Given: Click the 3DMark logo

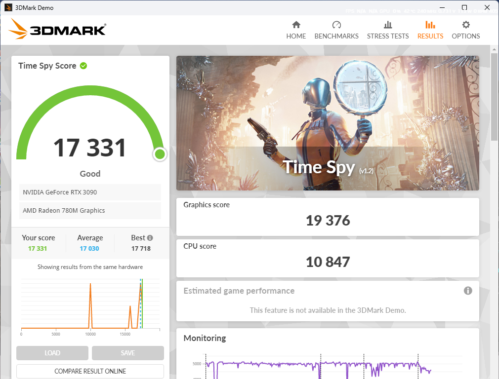Looking at the screenshot, I should [57, 29].
